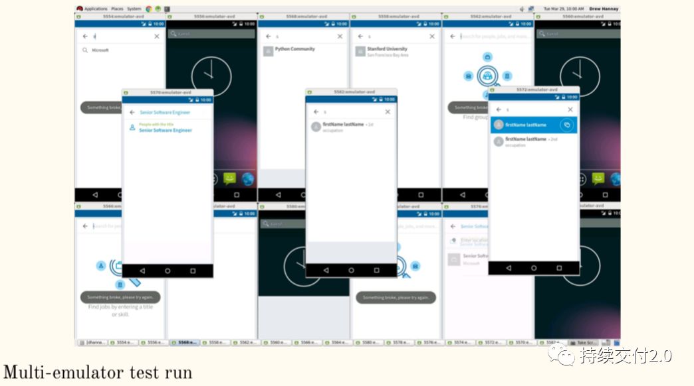Clear the search text in emulator 5554
This screenshot has height=386, width=694.
[x=157, y=36]
